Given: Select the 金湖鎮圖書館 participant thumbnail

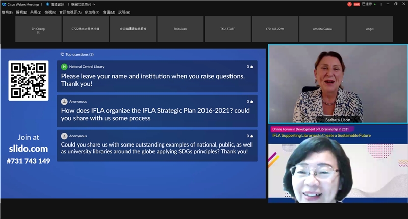Looking at the screenshot, I should pyautogui.click(x=133, y=29).
